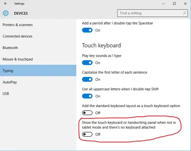The image size is (191, 151).
Task: Select USB in the sidebar
Action: pyautogui.click(x=38, y=94)
